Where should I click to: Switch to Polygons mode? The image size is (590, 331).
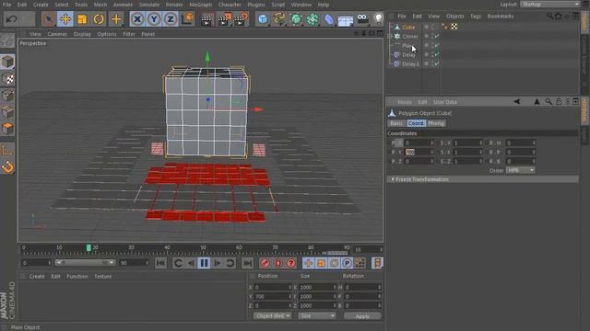click(x=7, y=129)
